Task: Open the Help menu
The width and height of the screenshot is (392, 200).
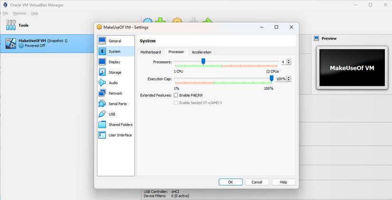Action: (x=35, y=13)
